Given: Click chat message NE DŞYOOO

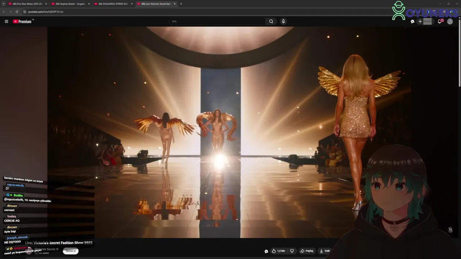Looking at the screenshot, I should [x=13, y=242].
